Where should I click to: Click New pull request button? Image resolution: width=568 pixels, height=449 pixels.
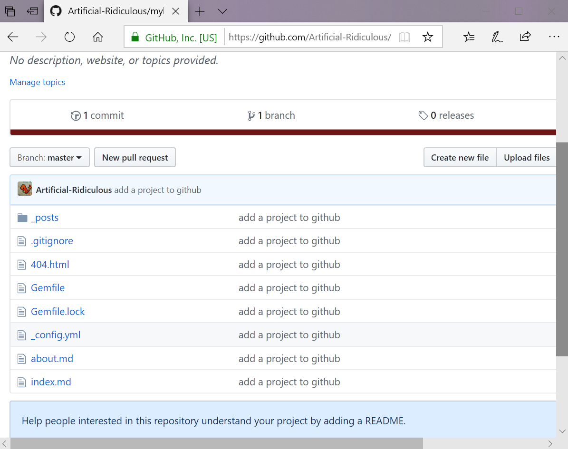135,158
